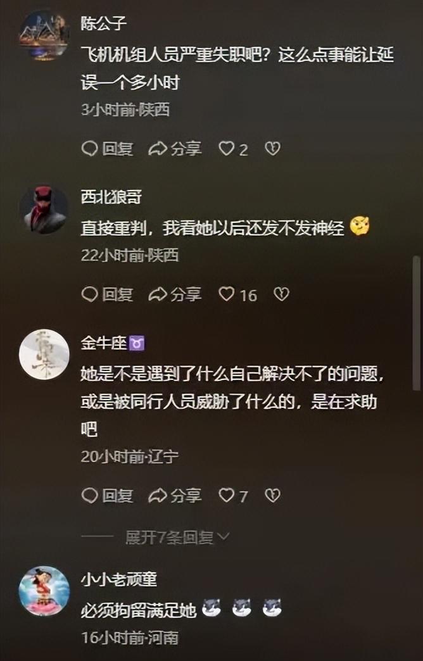
Task: Open 金牛座's profile avatar
Action: (x=44, y=354)
